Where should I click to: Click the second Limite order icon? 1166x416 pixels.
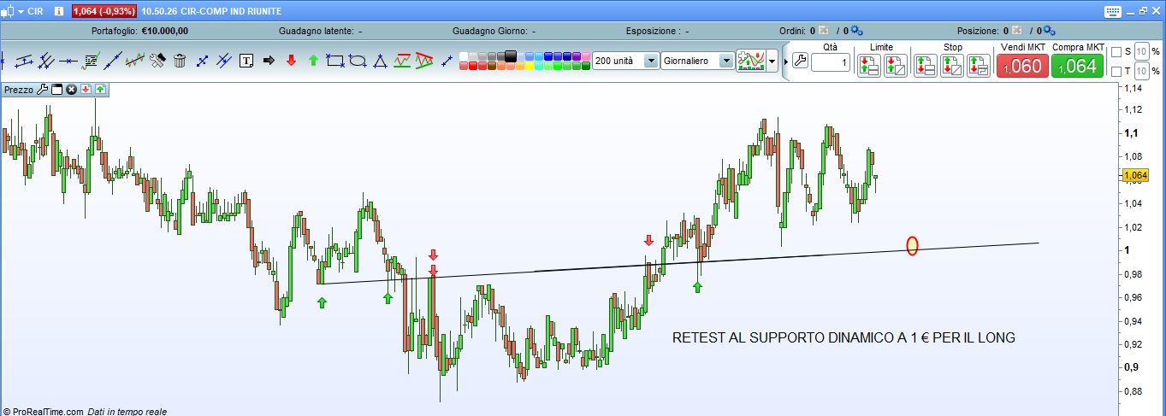pyautogui.click(x=895, y=65)
